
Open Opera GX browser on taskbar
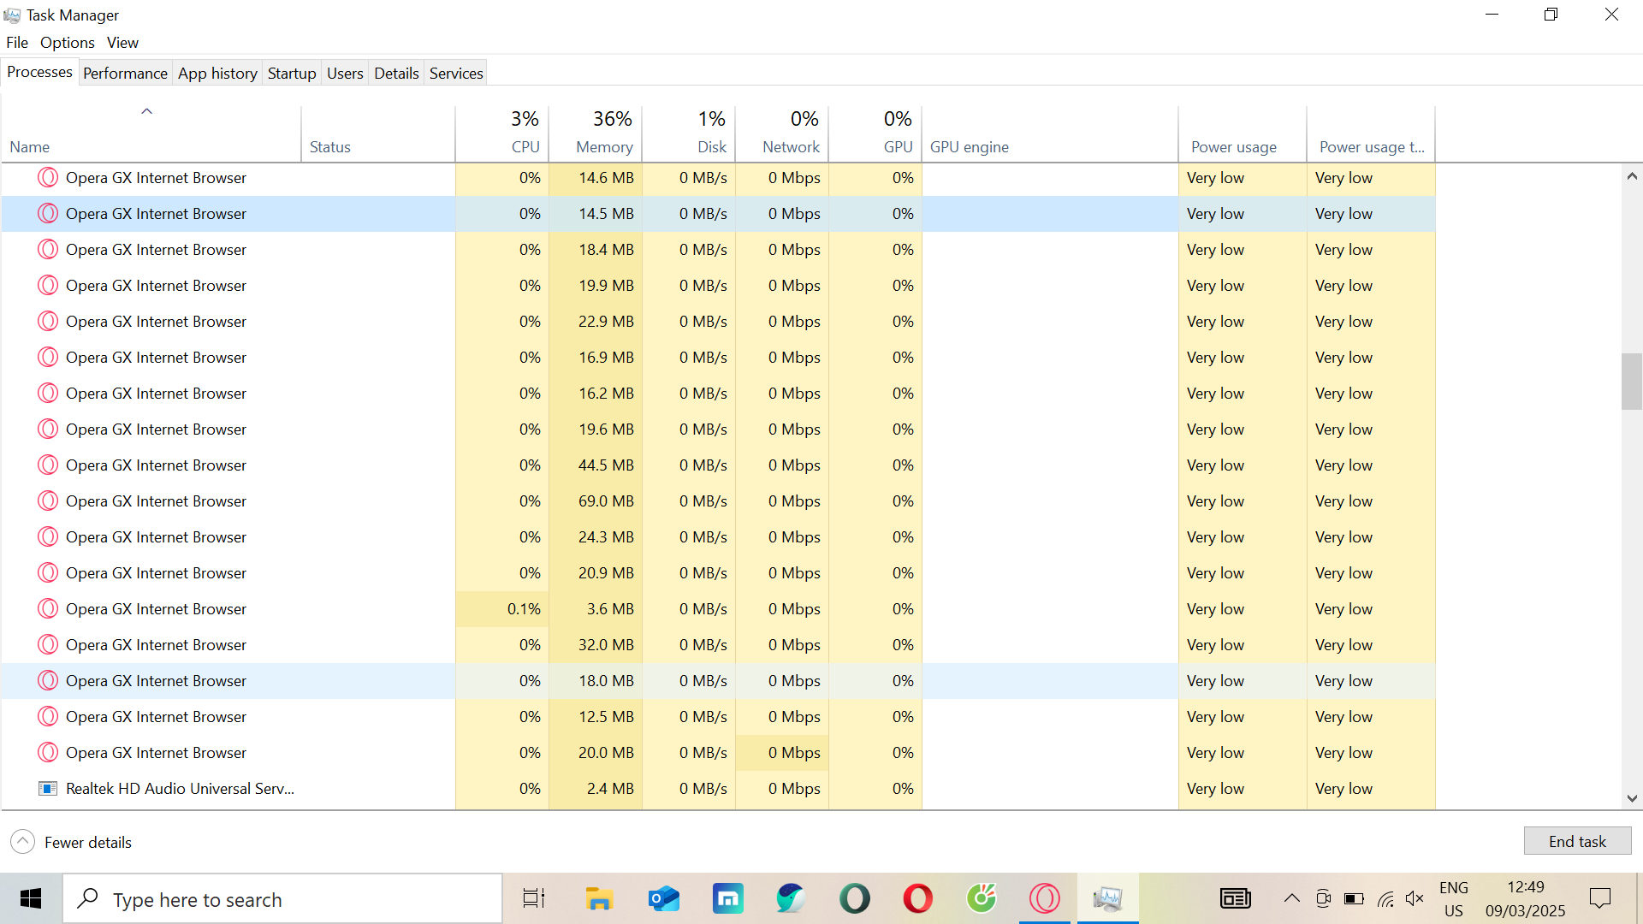(1044, 898)
